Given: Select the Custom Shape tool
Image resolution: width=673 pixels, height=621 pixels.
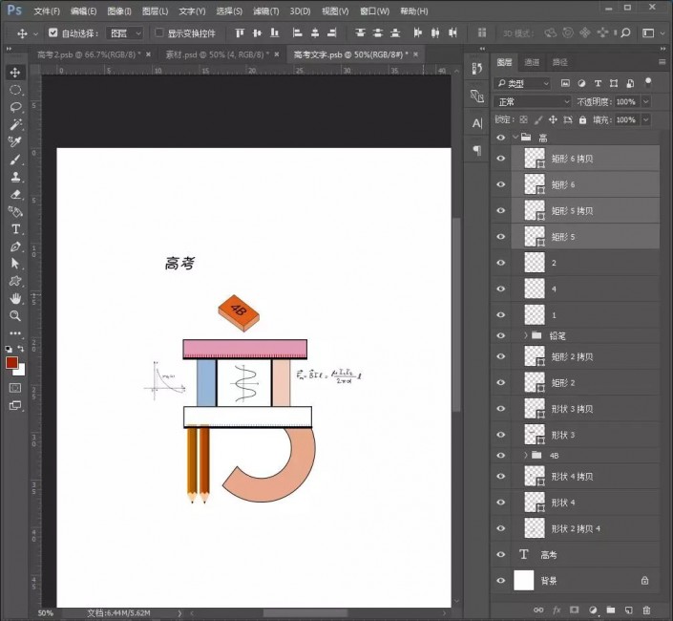Looking at the screenshot, I should tap(15, 281).
